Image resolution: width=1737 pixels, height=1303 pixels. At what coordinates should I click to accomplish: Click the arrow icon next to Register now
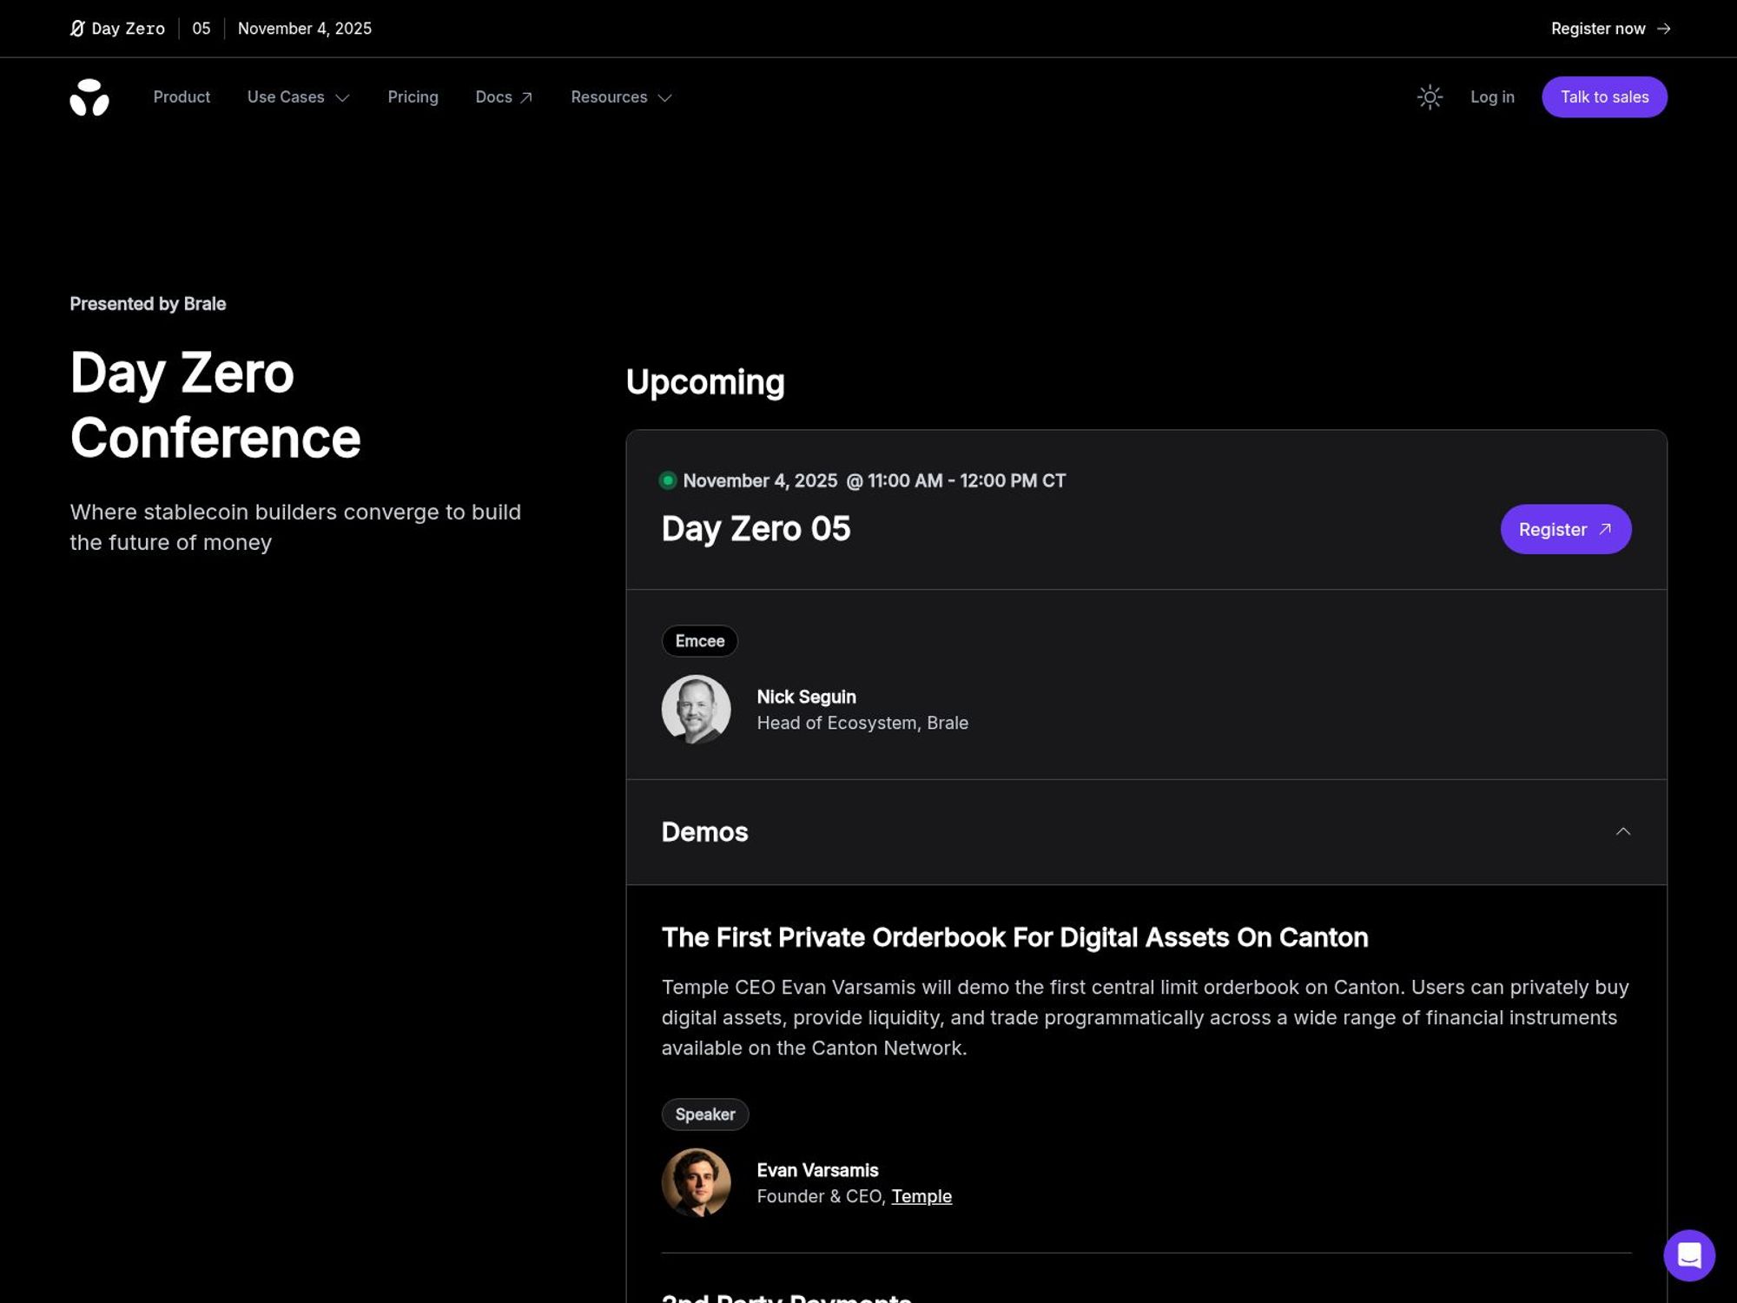1666,28
